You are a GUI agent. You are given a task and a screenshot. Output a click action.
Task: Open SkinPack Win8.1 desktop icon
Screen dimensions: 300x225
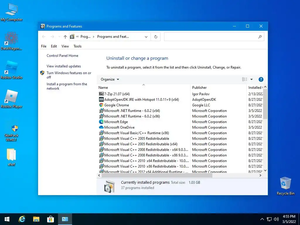tap(11, 133)
